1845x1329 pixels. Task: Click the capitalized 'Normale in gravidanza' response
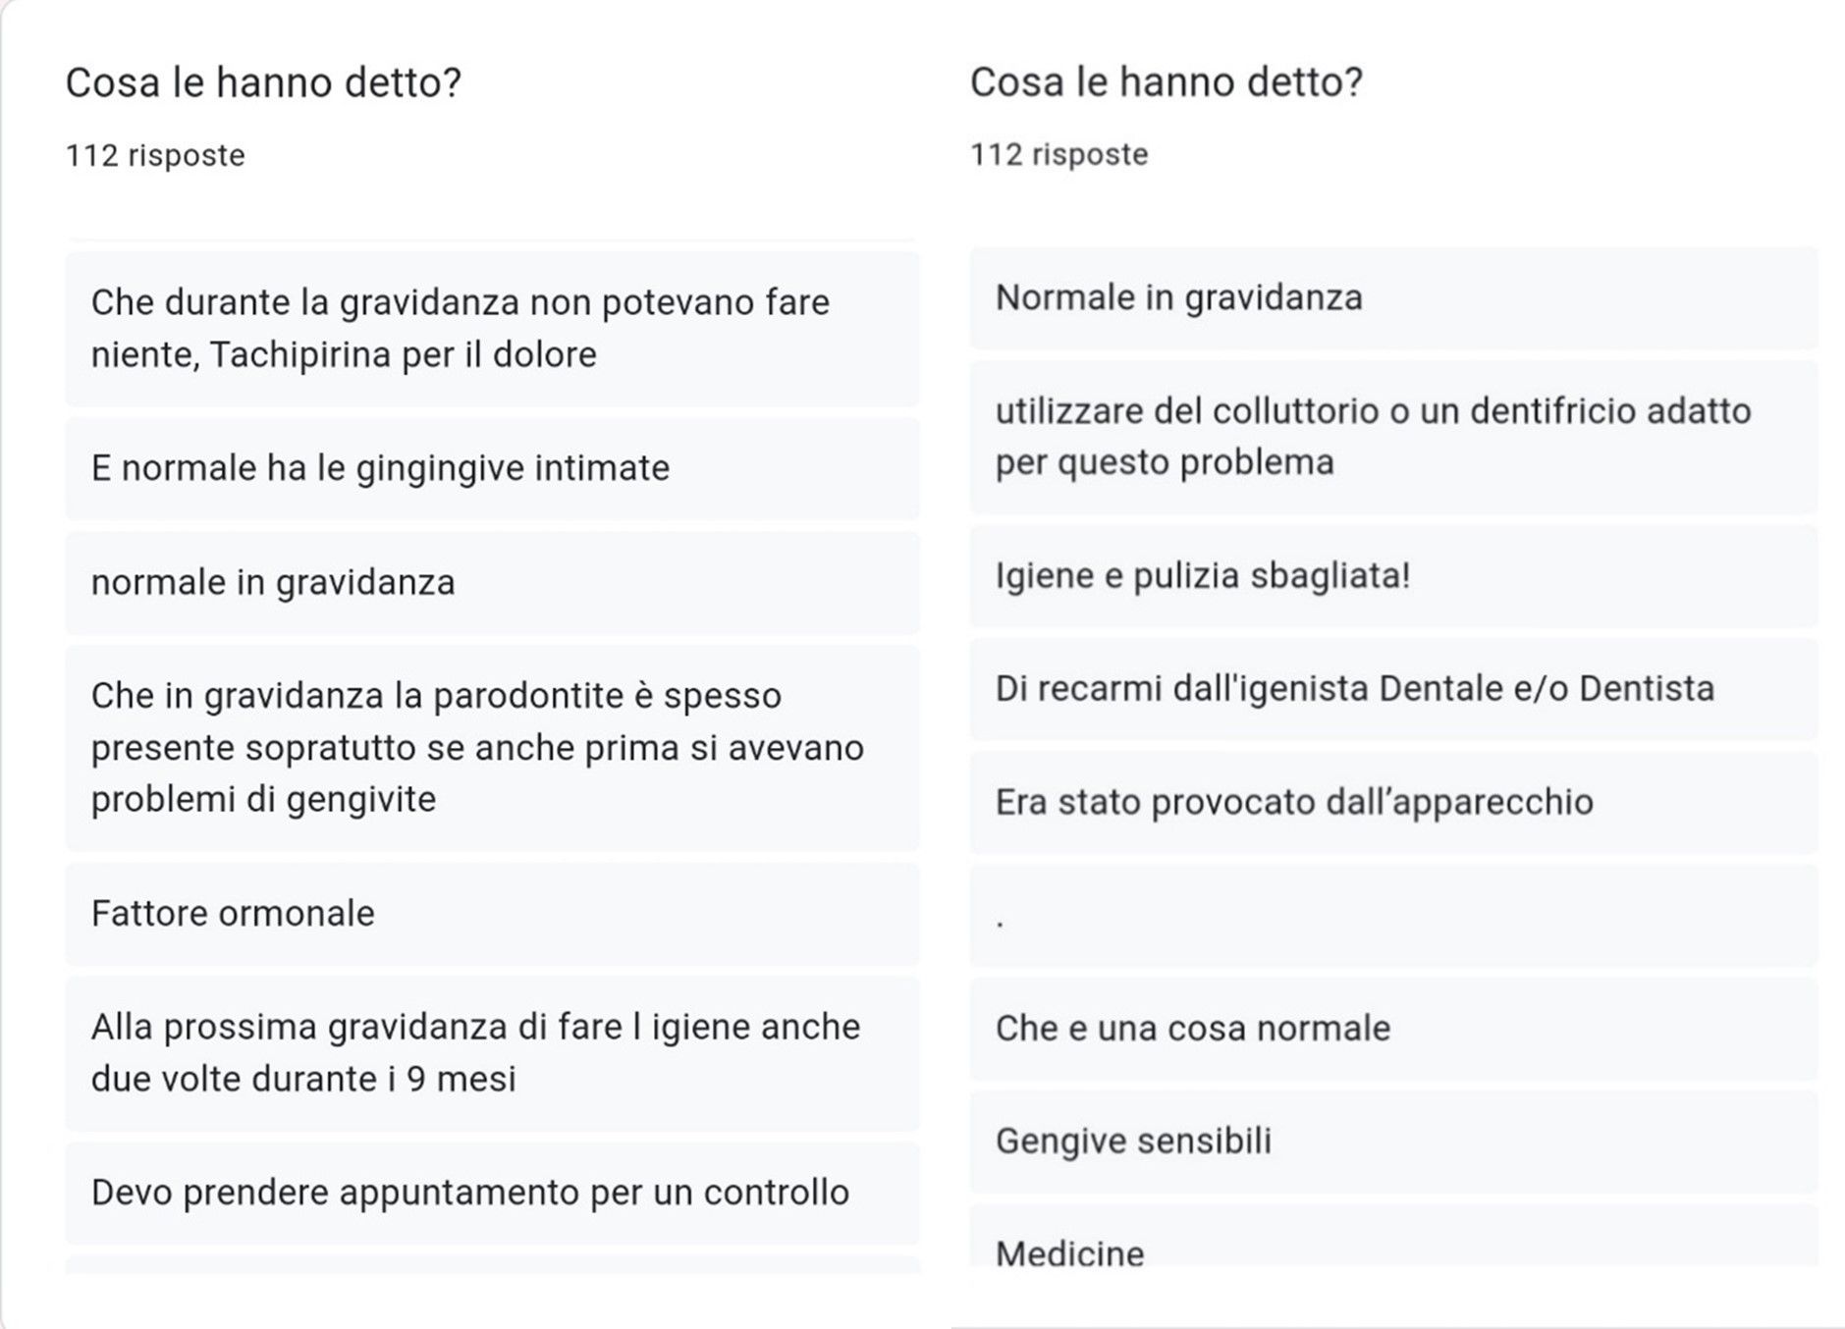(1393, 297)
